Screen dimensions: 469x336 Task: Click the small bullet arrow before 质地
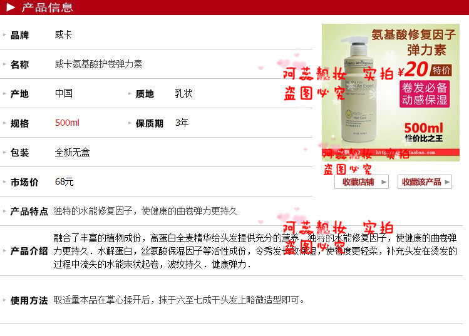pos(130,94)
